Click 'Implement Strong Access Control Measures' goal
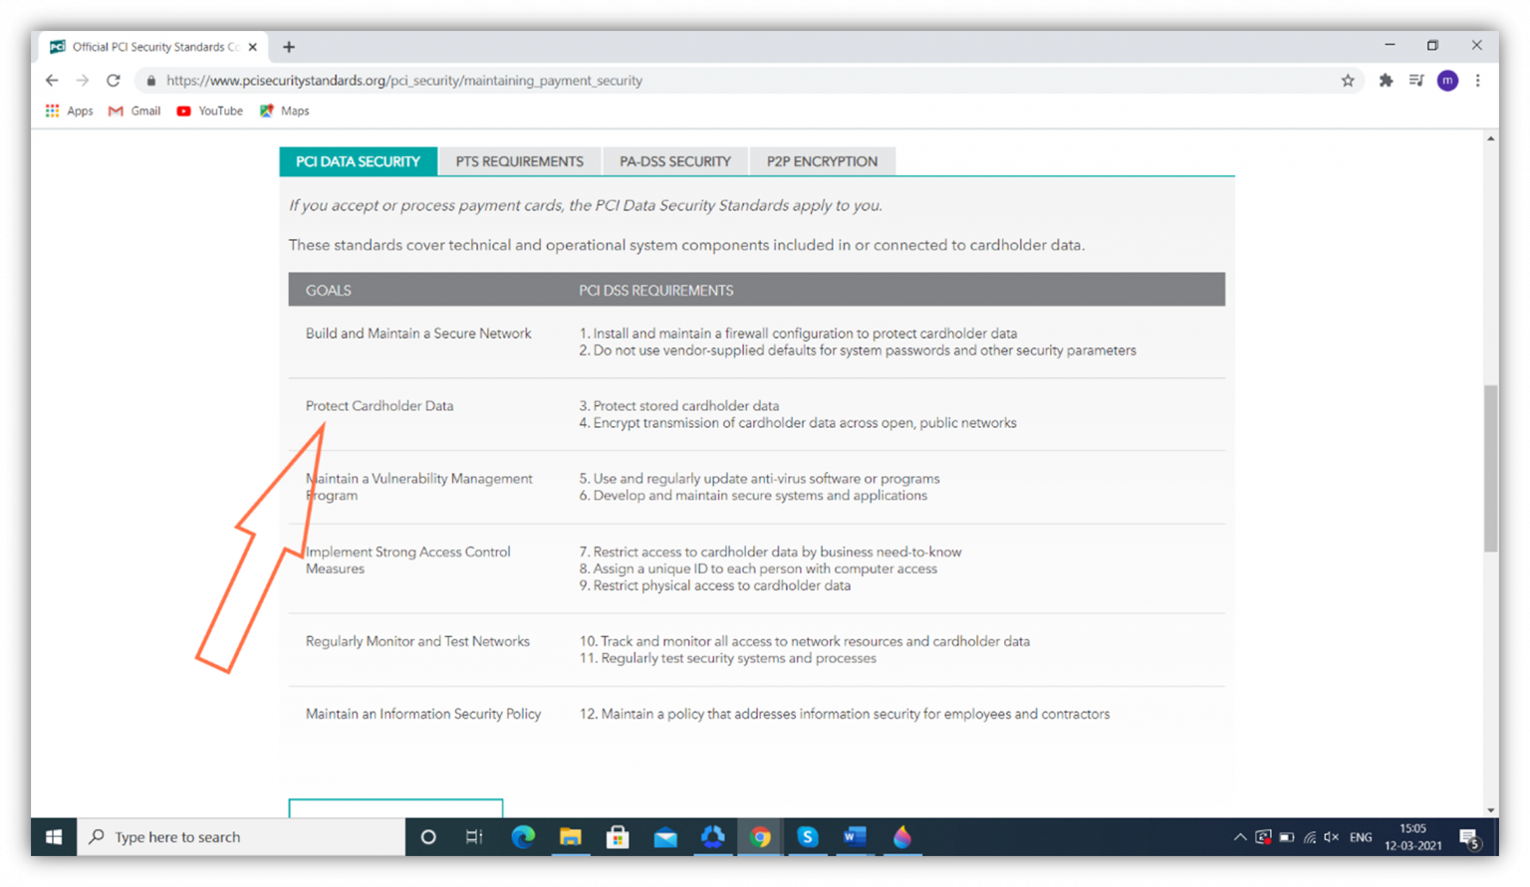The image size is (1530, 887). (x=408, y=560)
